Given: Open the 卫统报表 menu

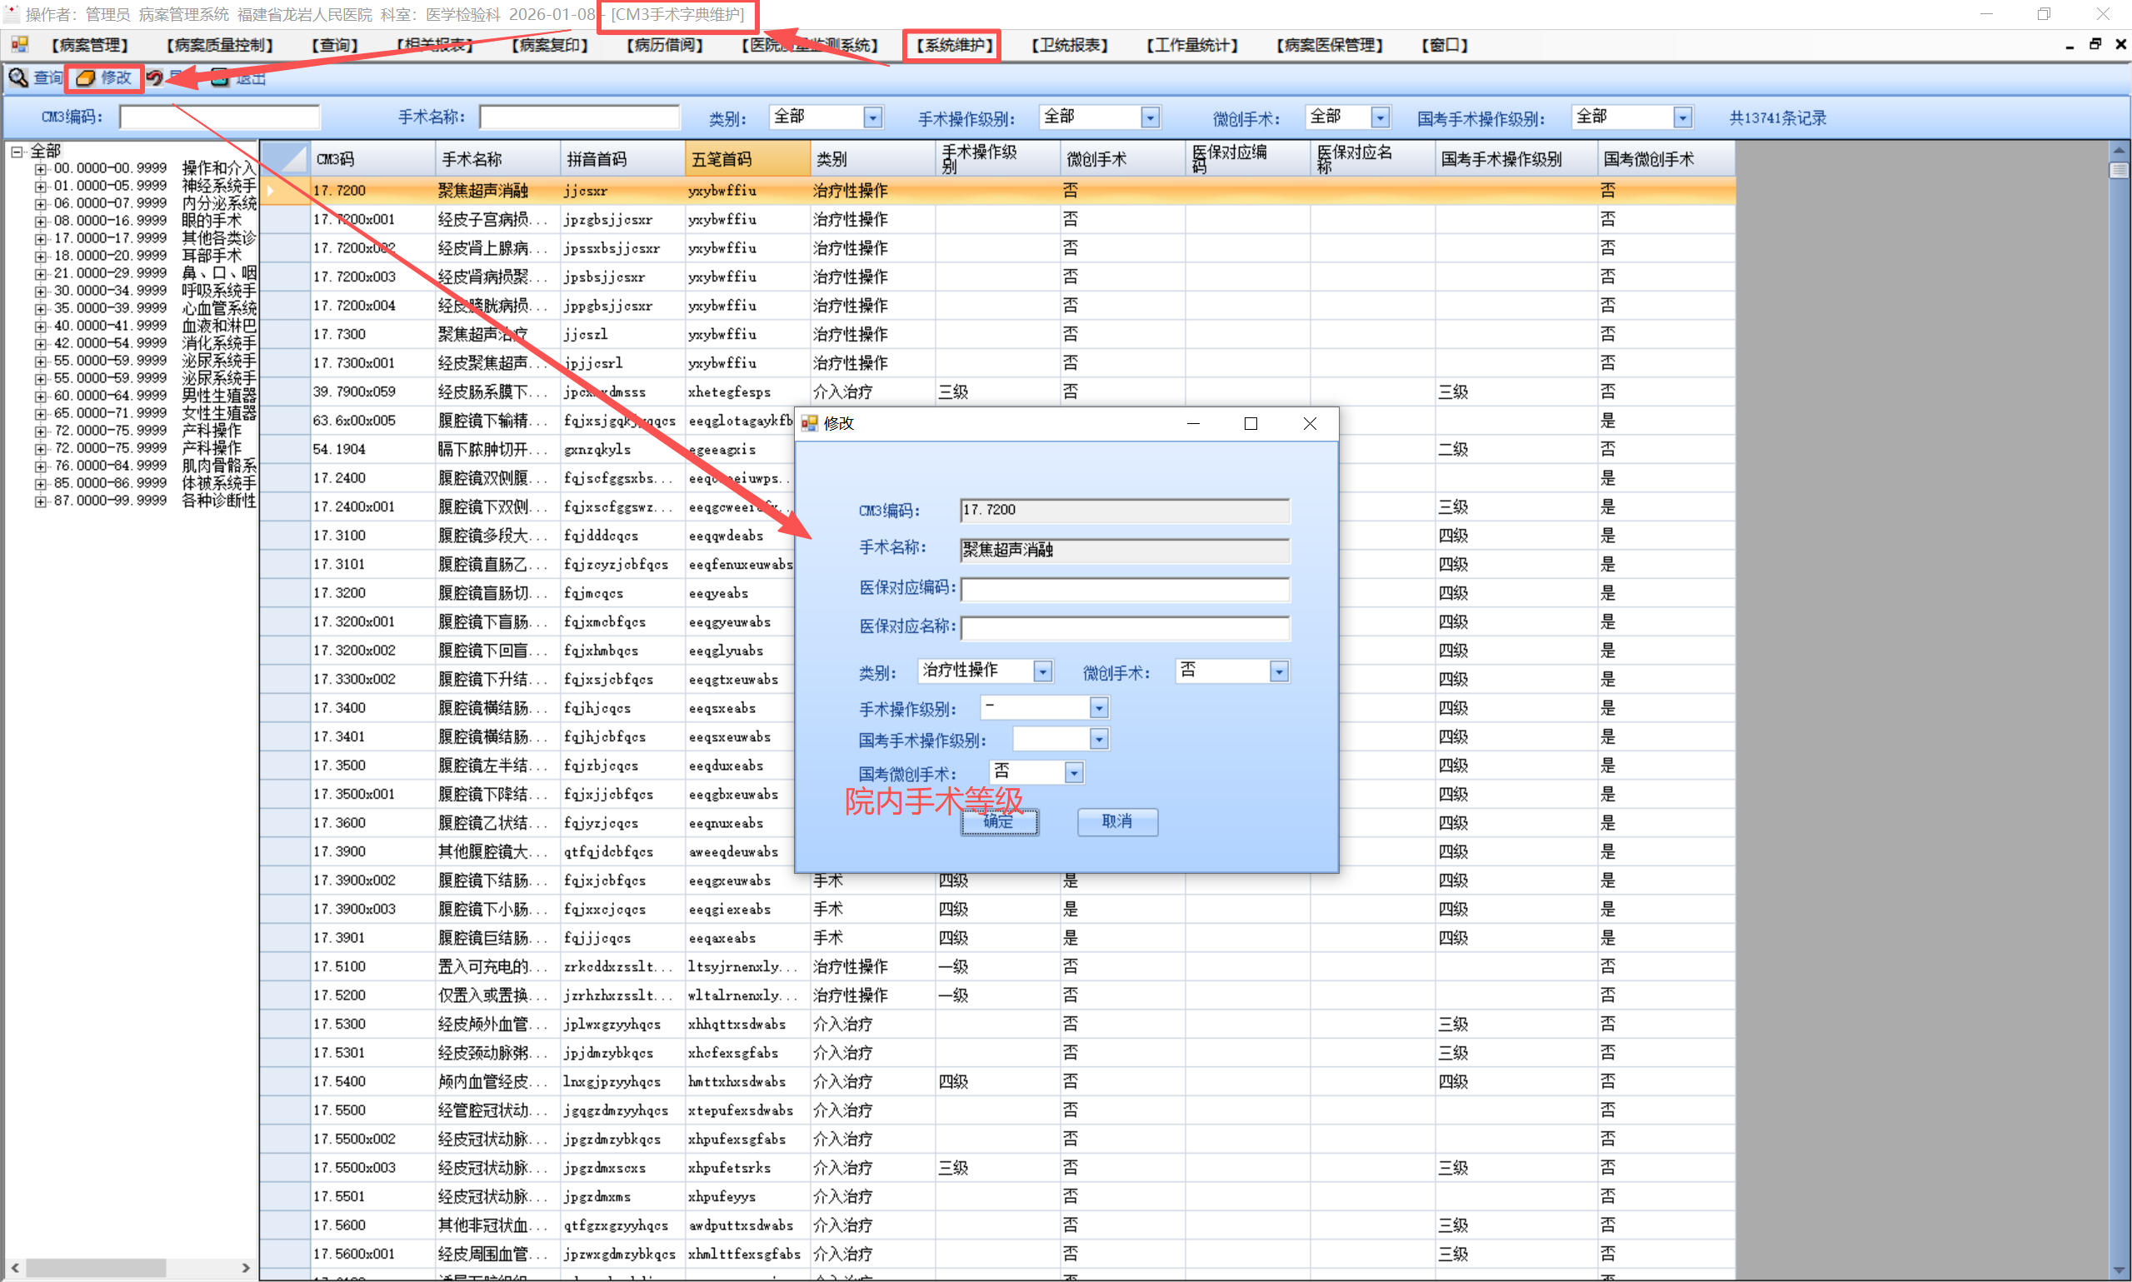Looking at the screenshot, I should pos(1069,45).
